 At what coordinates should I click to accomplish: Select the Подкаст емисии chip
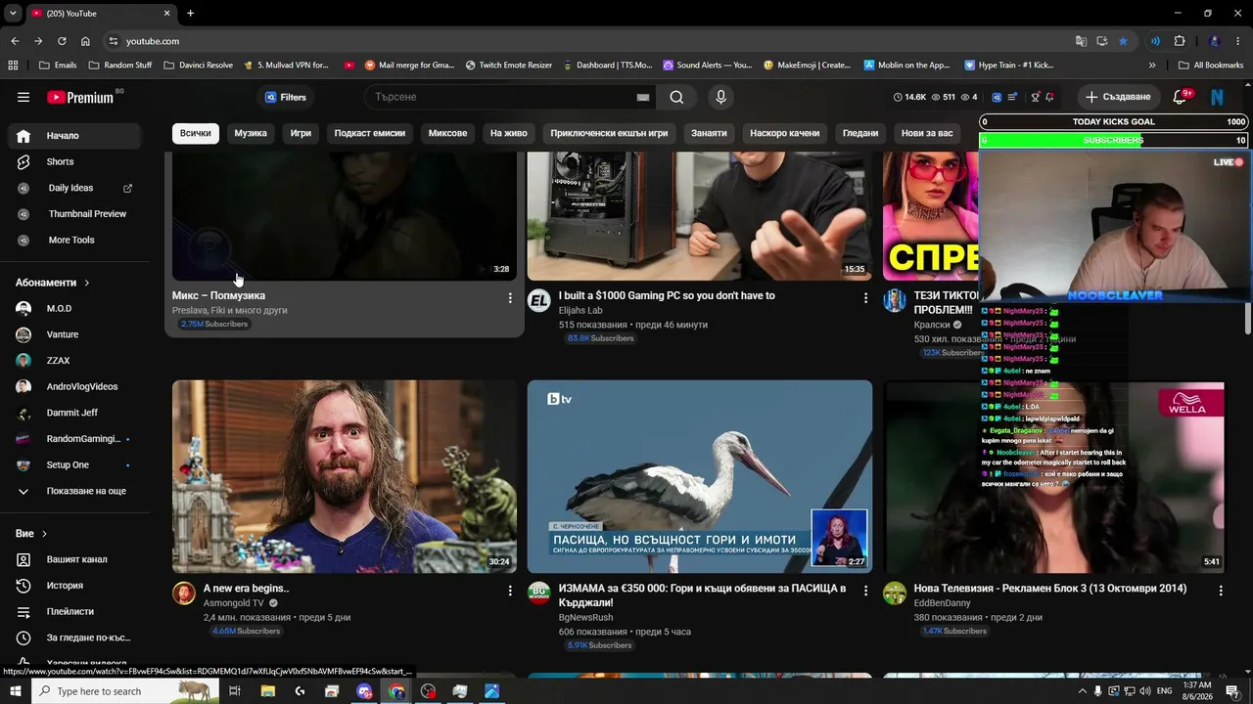pyautogui.click(x=370, y=133)
